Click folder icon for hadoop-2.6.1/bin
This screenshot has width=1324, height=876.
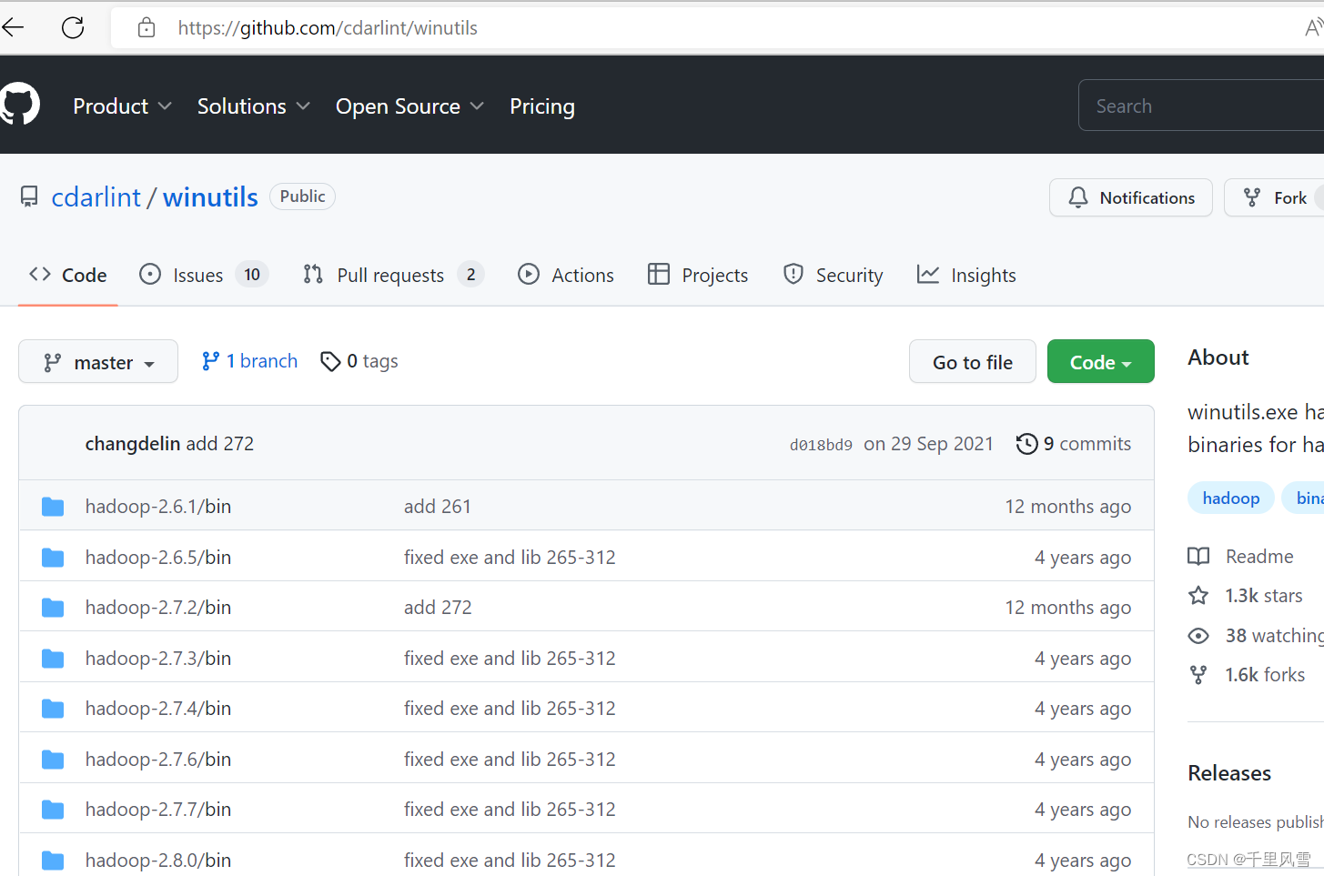53,507
